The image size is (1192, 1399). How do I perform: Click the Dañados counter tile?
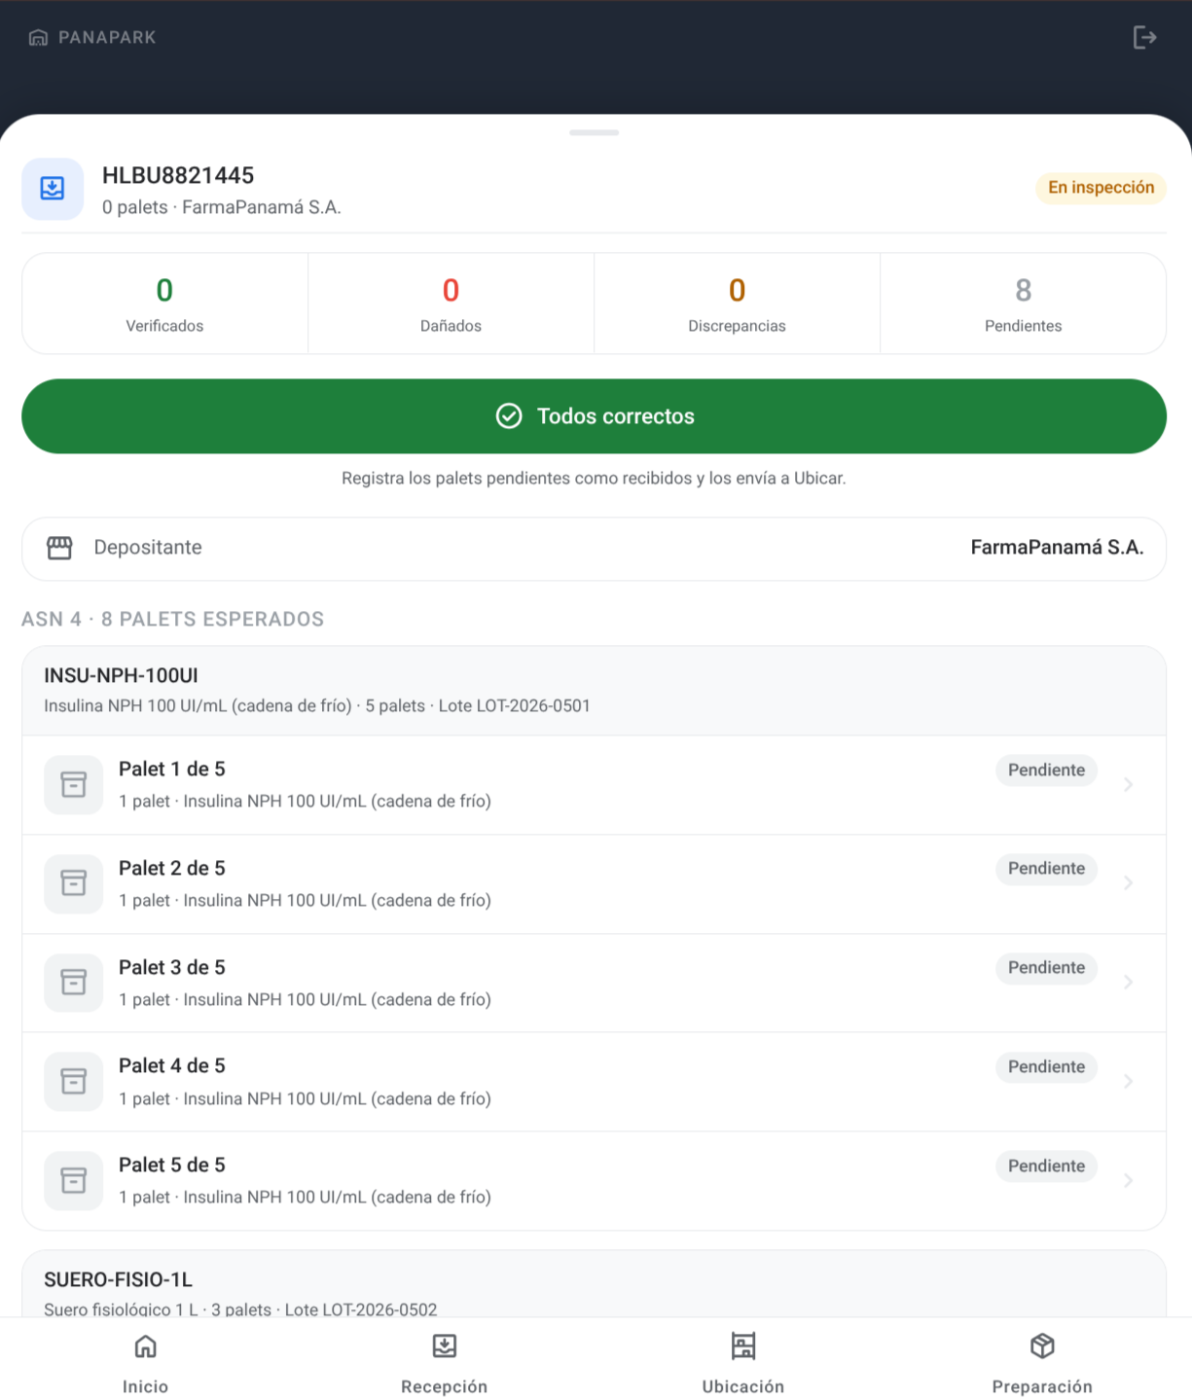tap(451, 304)
